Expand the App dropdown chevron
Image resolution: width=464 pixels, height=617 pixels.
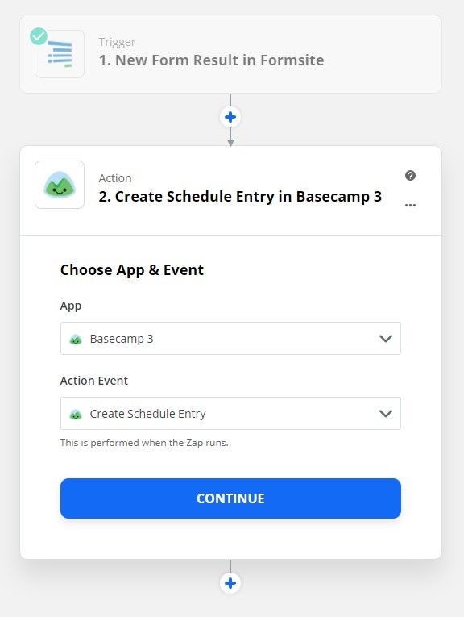(386, 339)
